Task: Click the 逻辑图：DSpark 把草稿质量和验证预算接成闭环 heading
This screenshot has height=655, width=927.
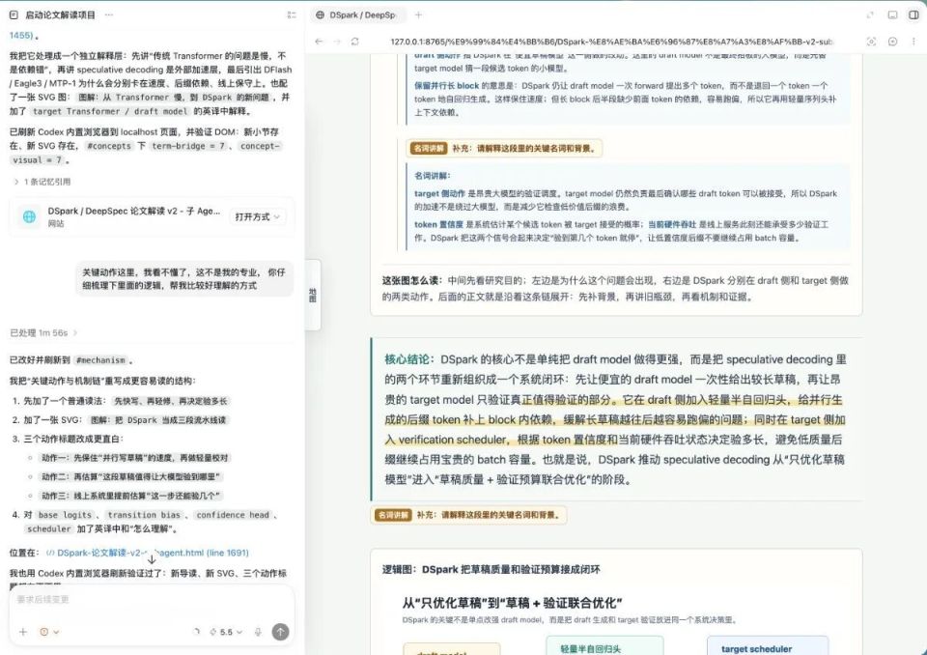Action: pos(491,569)
